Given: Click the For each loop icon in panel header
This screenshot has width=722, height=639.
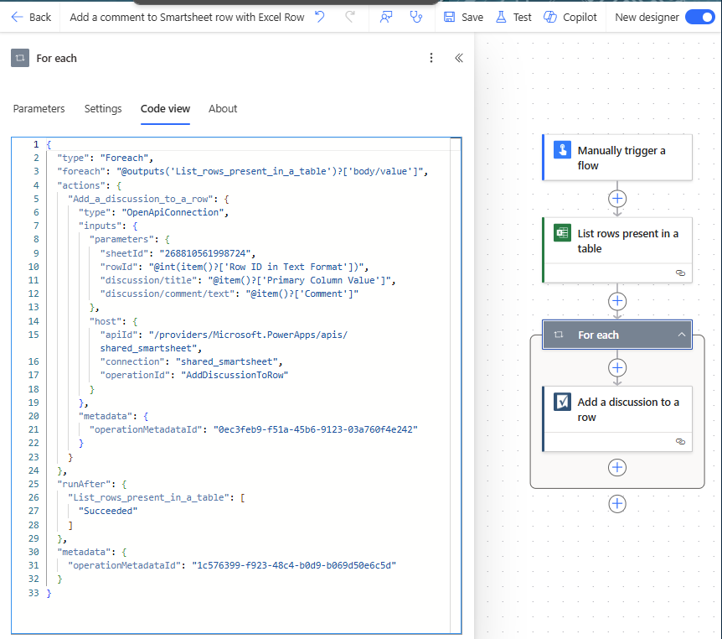Looking at the screenshot, I should click(20, 58).
